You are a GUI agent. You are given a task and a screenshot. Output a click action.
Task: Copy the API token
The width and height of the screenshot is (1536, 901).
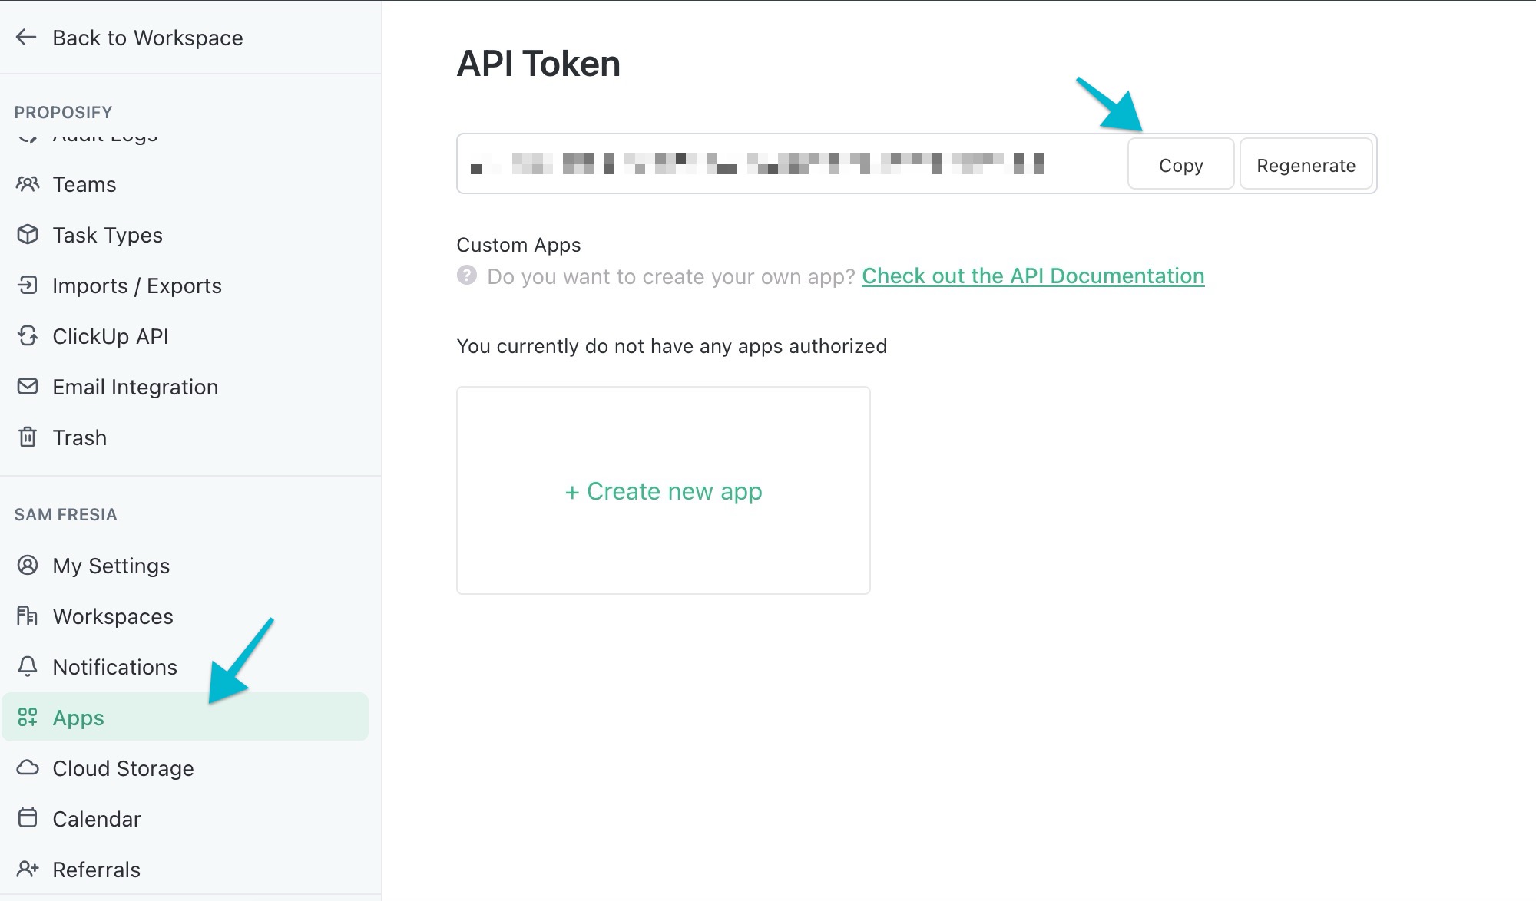pyautogui.click(x=1180, y=163)
